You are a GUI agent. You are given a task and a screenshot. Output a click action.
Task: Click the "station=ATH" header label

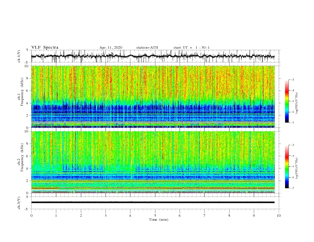[147, 47]
